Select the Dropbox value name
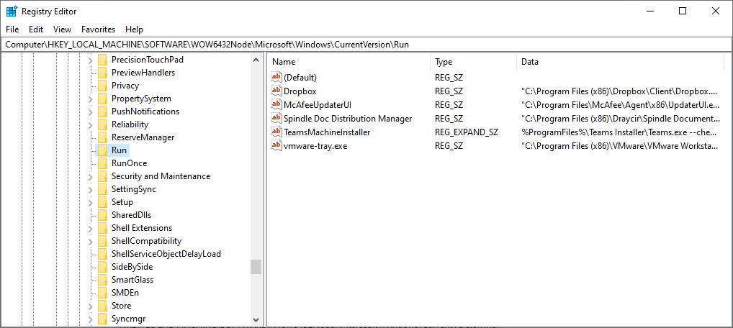Viewport: 733px width, 328px height. (x=300, y=91)
